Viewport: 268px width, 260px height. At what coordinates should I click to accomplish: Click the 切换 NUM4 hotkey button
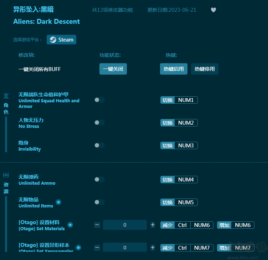click(x=179, y=180)
